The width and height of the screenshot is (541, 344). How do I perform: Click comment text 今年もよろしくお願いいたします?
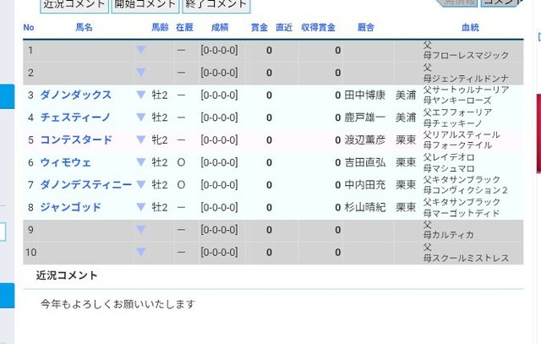click(x=117, y=304)
